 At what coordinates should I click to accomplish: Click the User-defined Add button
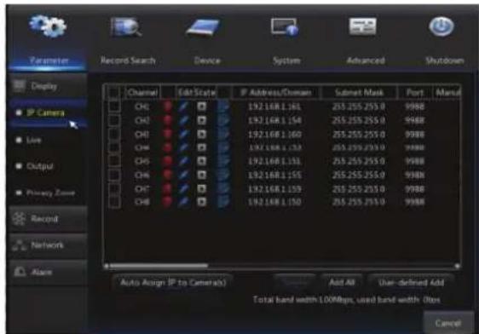coord(411,283)
